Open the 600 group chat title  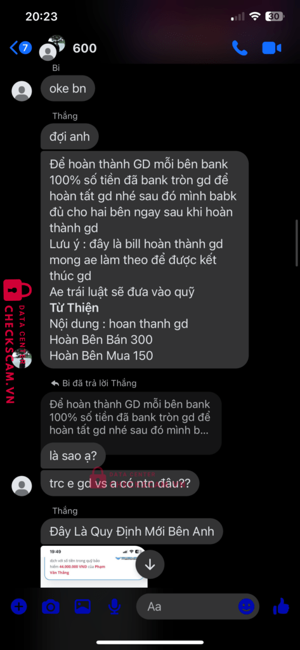[84, 48]
